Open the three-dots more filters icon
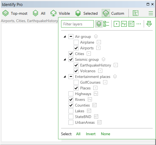The width and height of the screenshot is (156, 145). 139,24
